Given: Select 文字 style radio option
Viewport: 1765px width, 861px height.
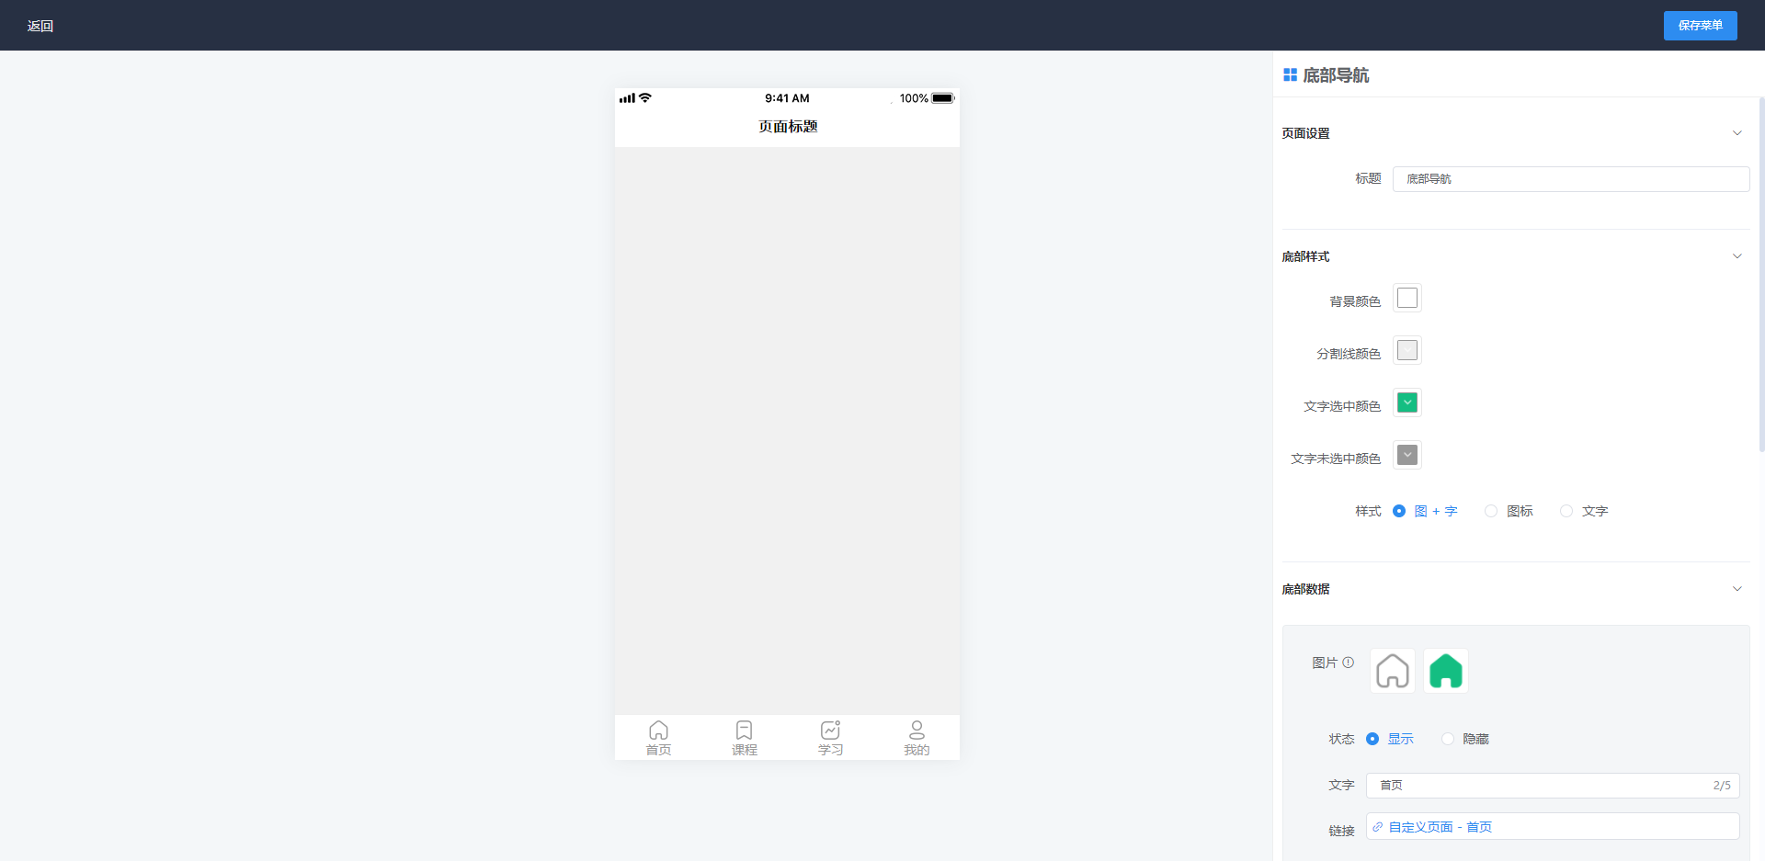Looking at the screenshot, I should [1566, 511].
